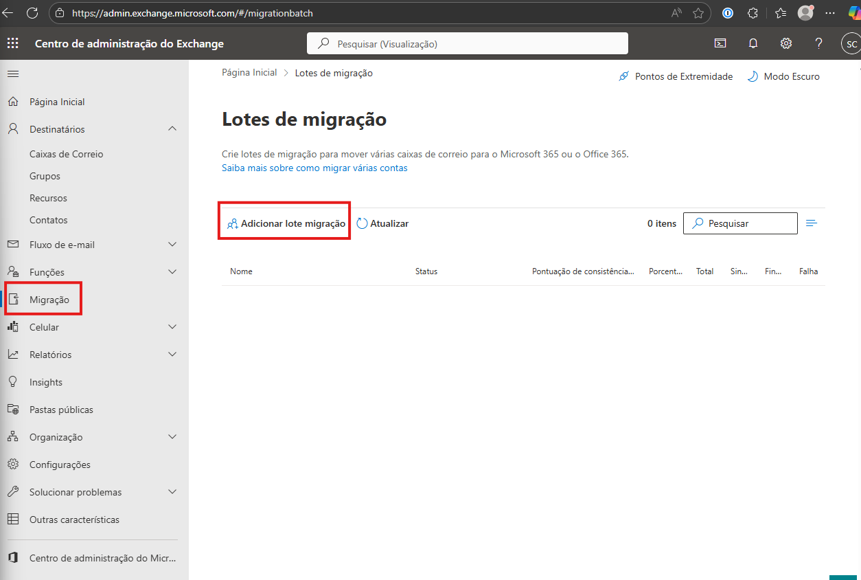Click the Celular device icon
The width and height of the screenshot is (861, 580).
pyautogui.click(x=13, y=327)
